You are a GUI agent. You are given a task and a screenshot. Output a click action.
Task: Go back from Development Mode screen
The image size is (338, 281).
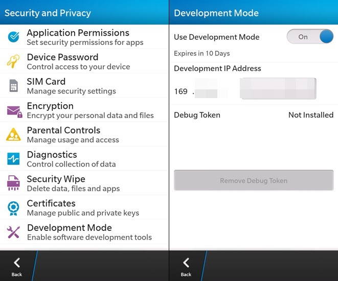click(186, 267)
